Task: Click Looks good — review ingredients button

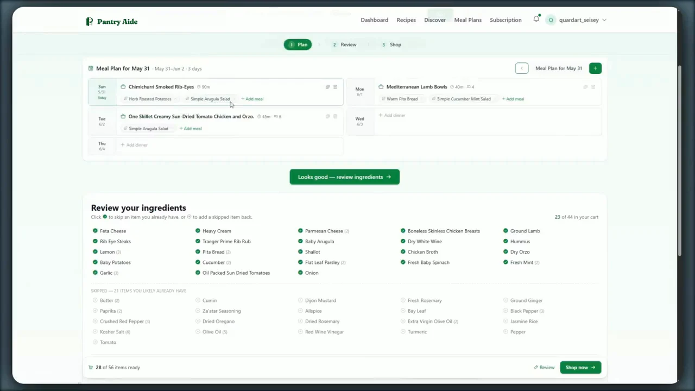Action: point(344,177)
